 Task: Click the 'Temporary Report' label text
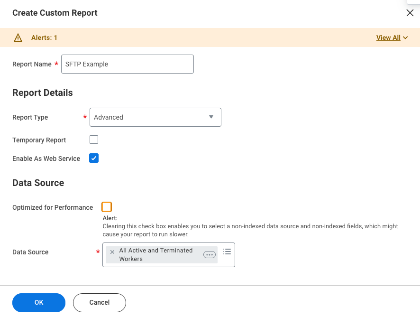point(39,140)
